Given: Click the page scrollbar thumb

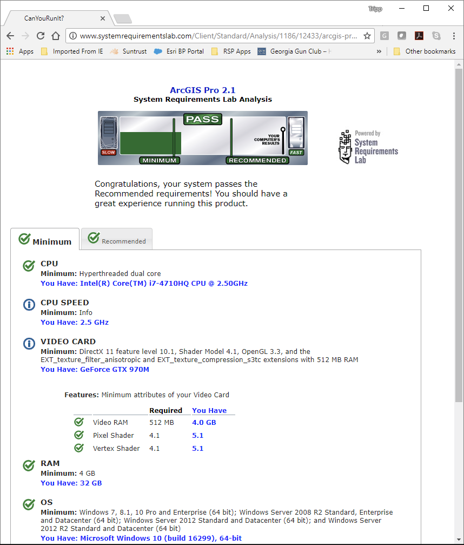Looking at the screenshot, I should pos(459,235).
